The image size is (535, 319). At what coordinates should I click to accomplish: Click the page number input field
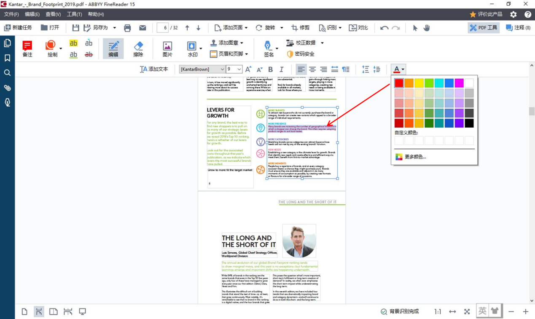[162, 28]
